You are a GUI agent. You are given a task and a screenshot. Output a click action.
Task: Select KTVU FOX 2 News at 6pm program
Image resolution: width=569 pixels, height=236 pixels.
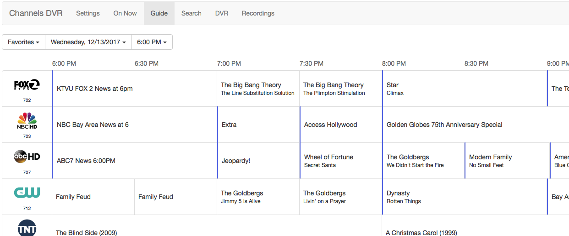pos(95,89)
